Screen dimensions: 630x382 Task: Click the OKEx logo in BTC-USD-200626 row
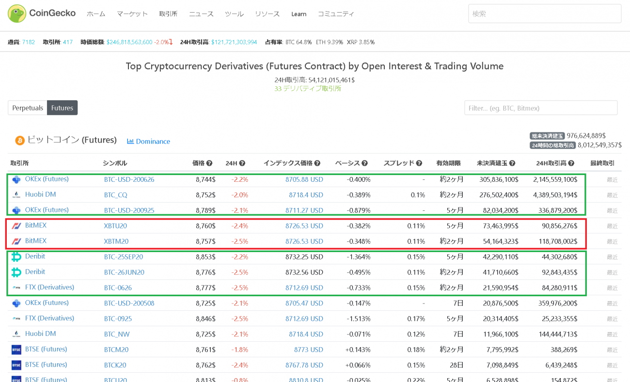pyautogui.click(x=16, y=179)
